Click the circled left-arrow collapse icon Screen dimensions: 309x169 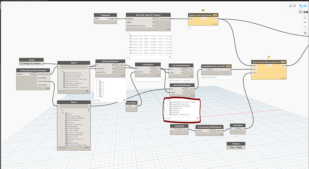(x=300, y=12)
